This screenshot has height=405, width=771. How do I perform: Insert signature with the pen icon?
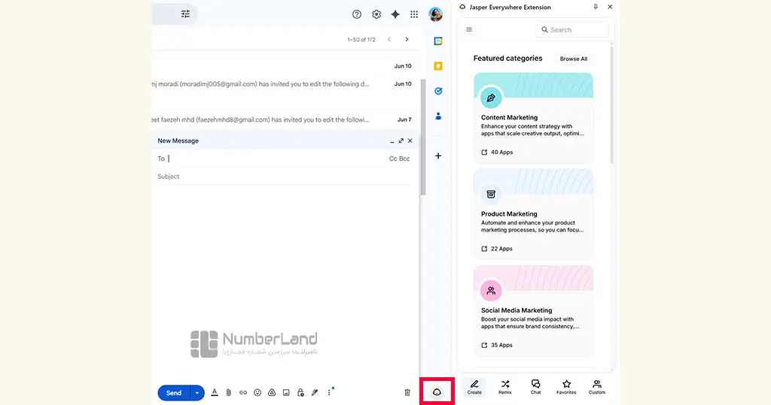(x=315, y=393)
